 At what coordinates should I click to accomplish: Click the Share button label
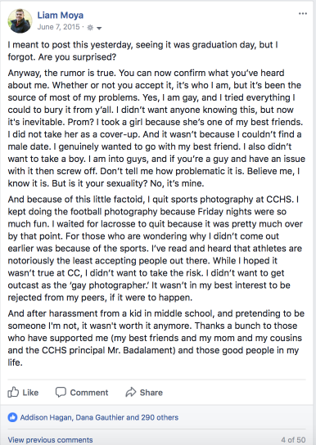tap(151, 393)
